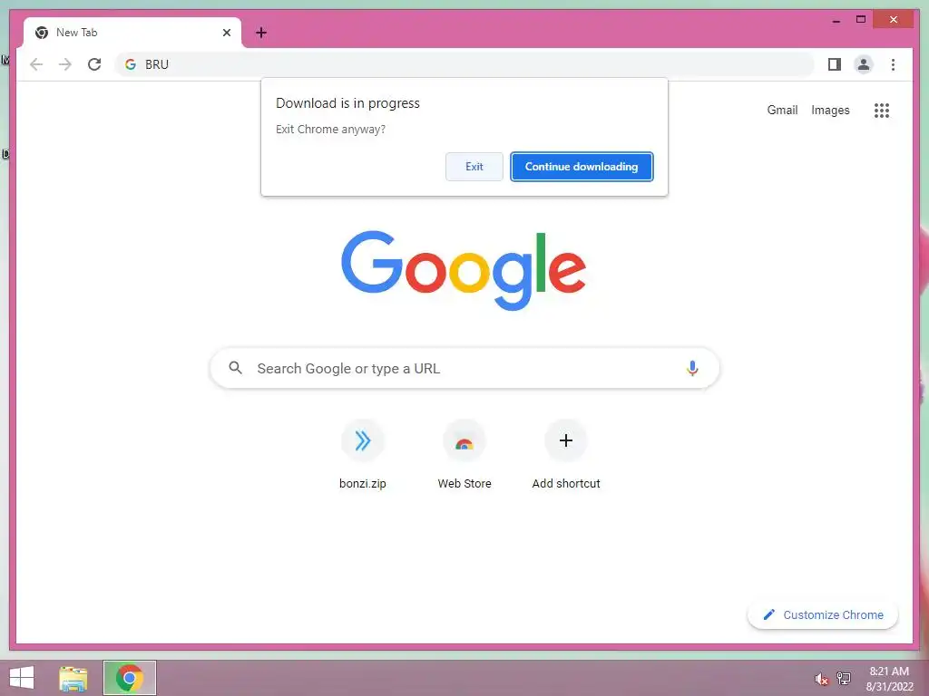The image size is (929, 696).
Task: Open Chrome three-dot menu
Action: (893, 64)
